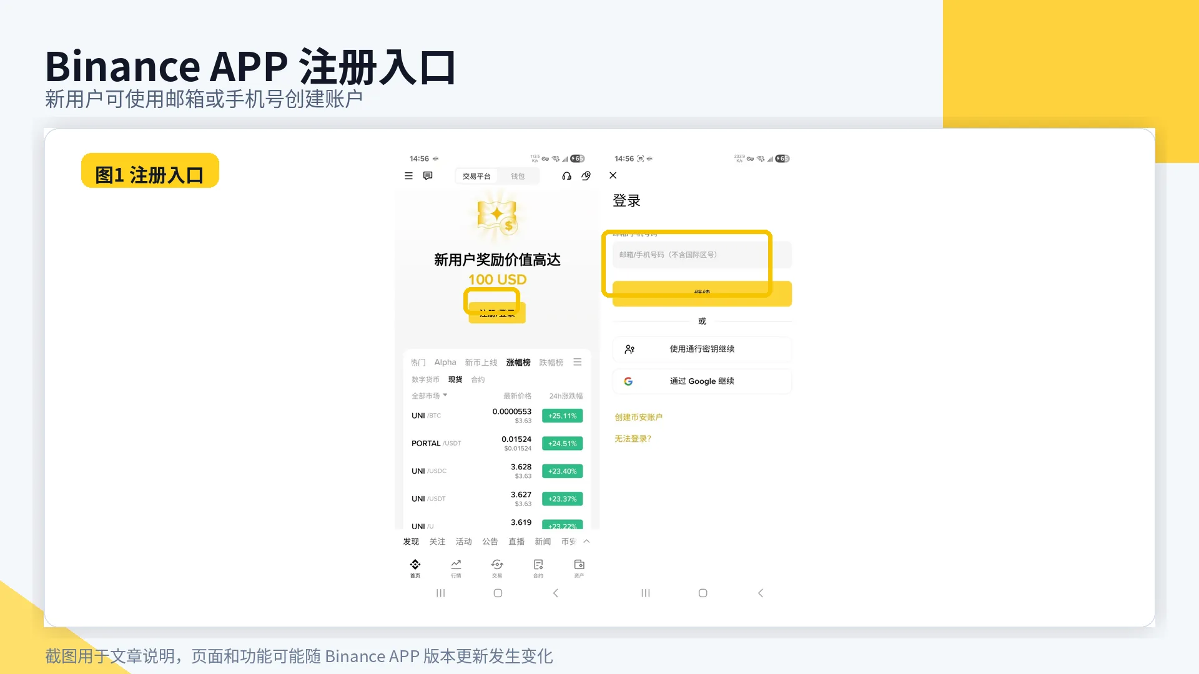
Task: Open the UNI/USDT market row
Action: 497,499
